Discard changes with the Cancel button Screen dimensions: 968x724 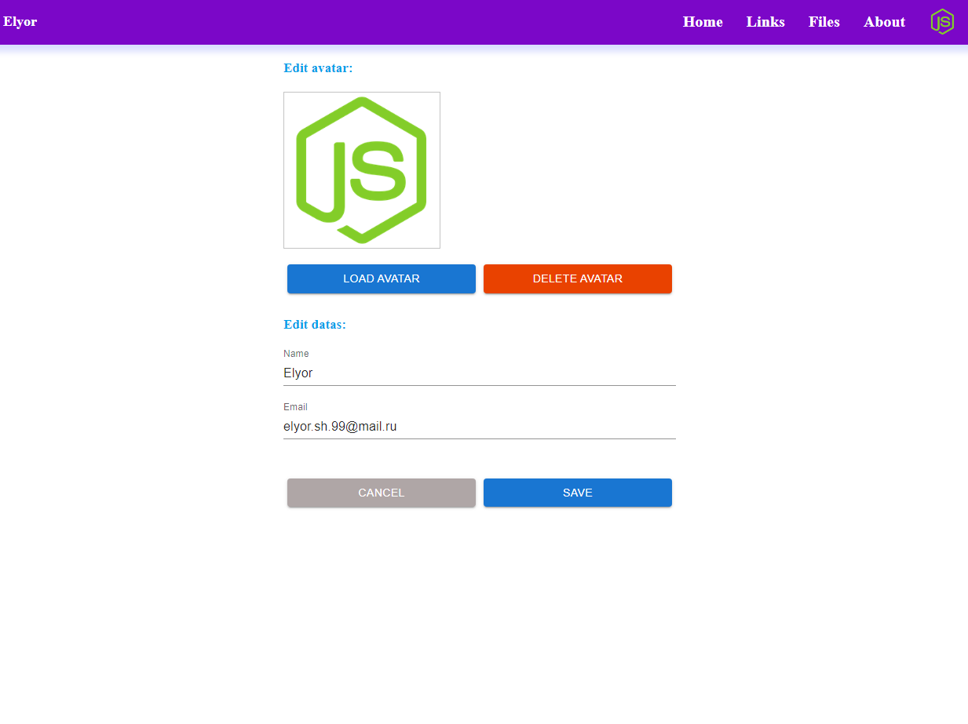pyautogui.click(x=382, y=493)
